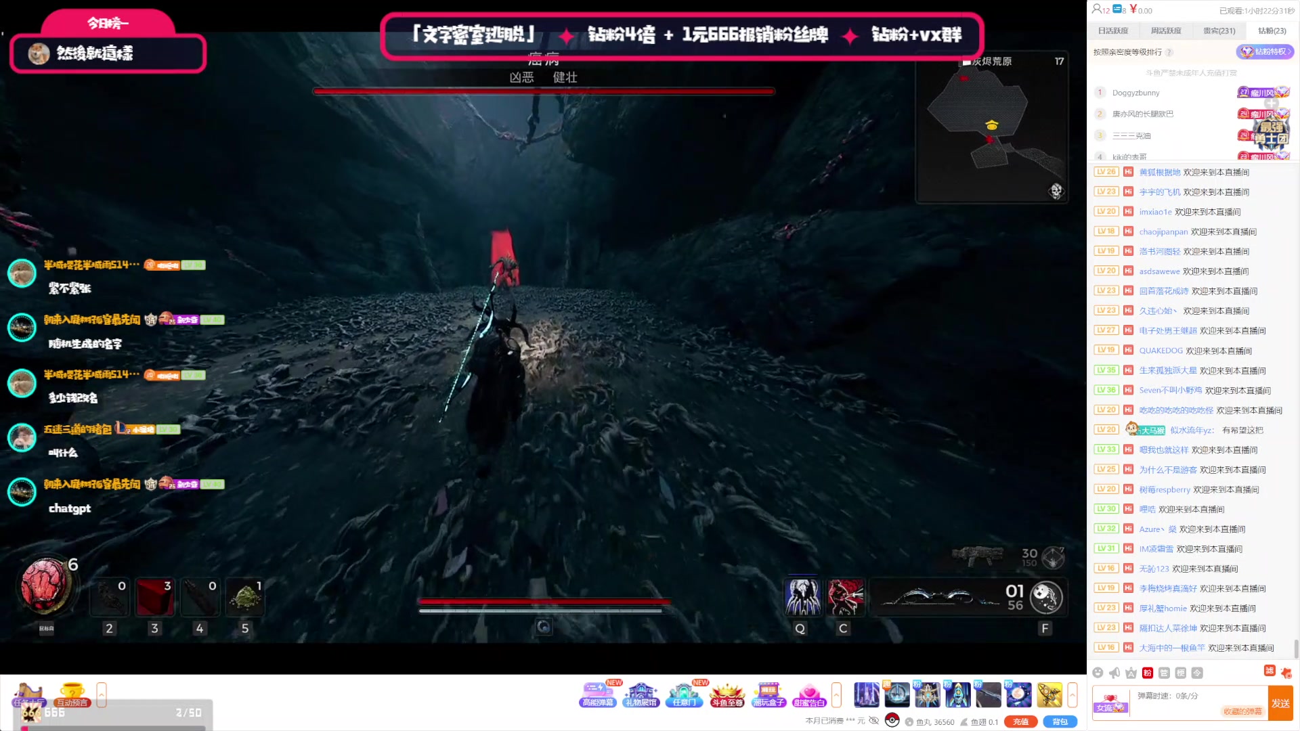Click the 充值 recharge button
The height and width of the screenshot is (731, 1300).
(x=1021, y=722)
